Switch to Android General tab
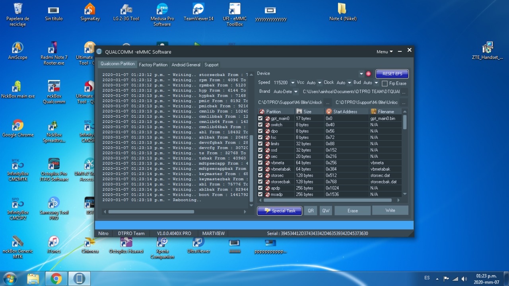The image size is (509, 286). tap(186, 64)
